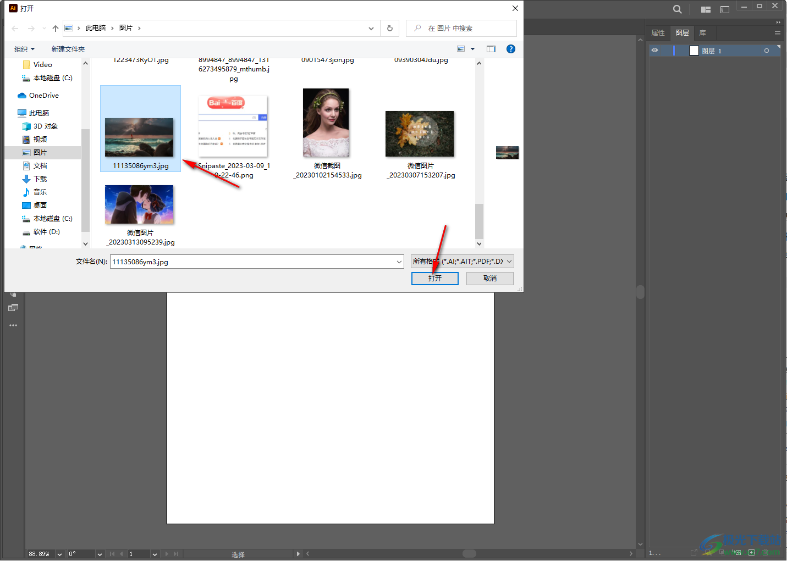Click the refresh button in the address bar
787x561 pixels.
(x=390, y=28)
